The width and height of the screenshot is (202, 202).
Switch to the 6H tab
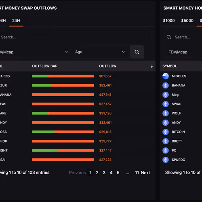click(3, 21)
